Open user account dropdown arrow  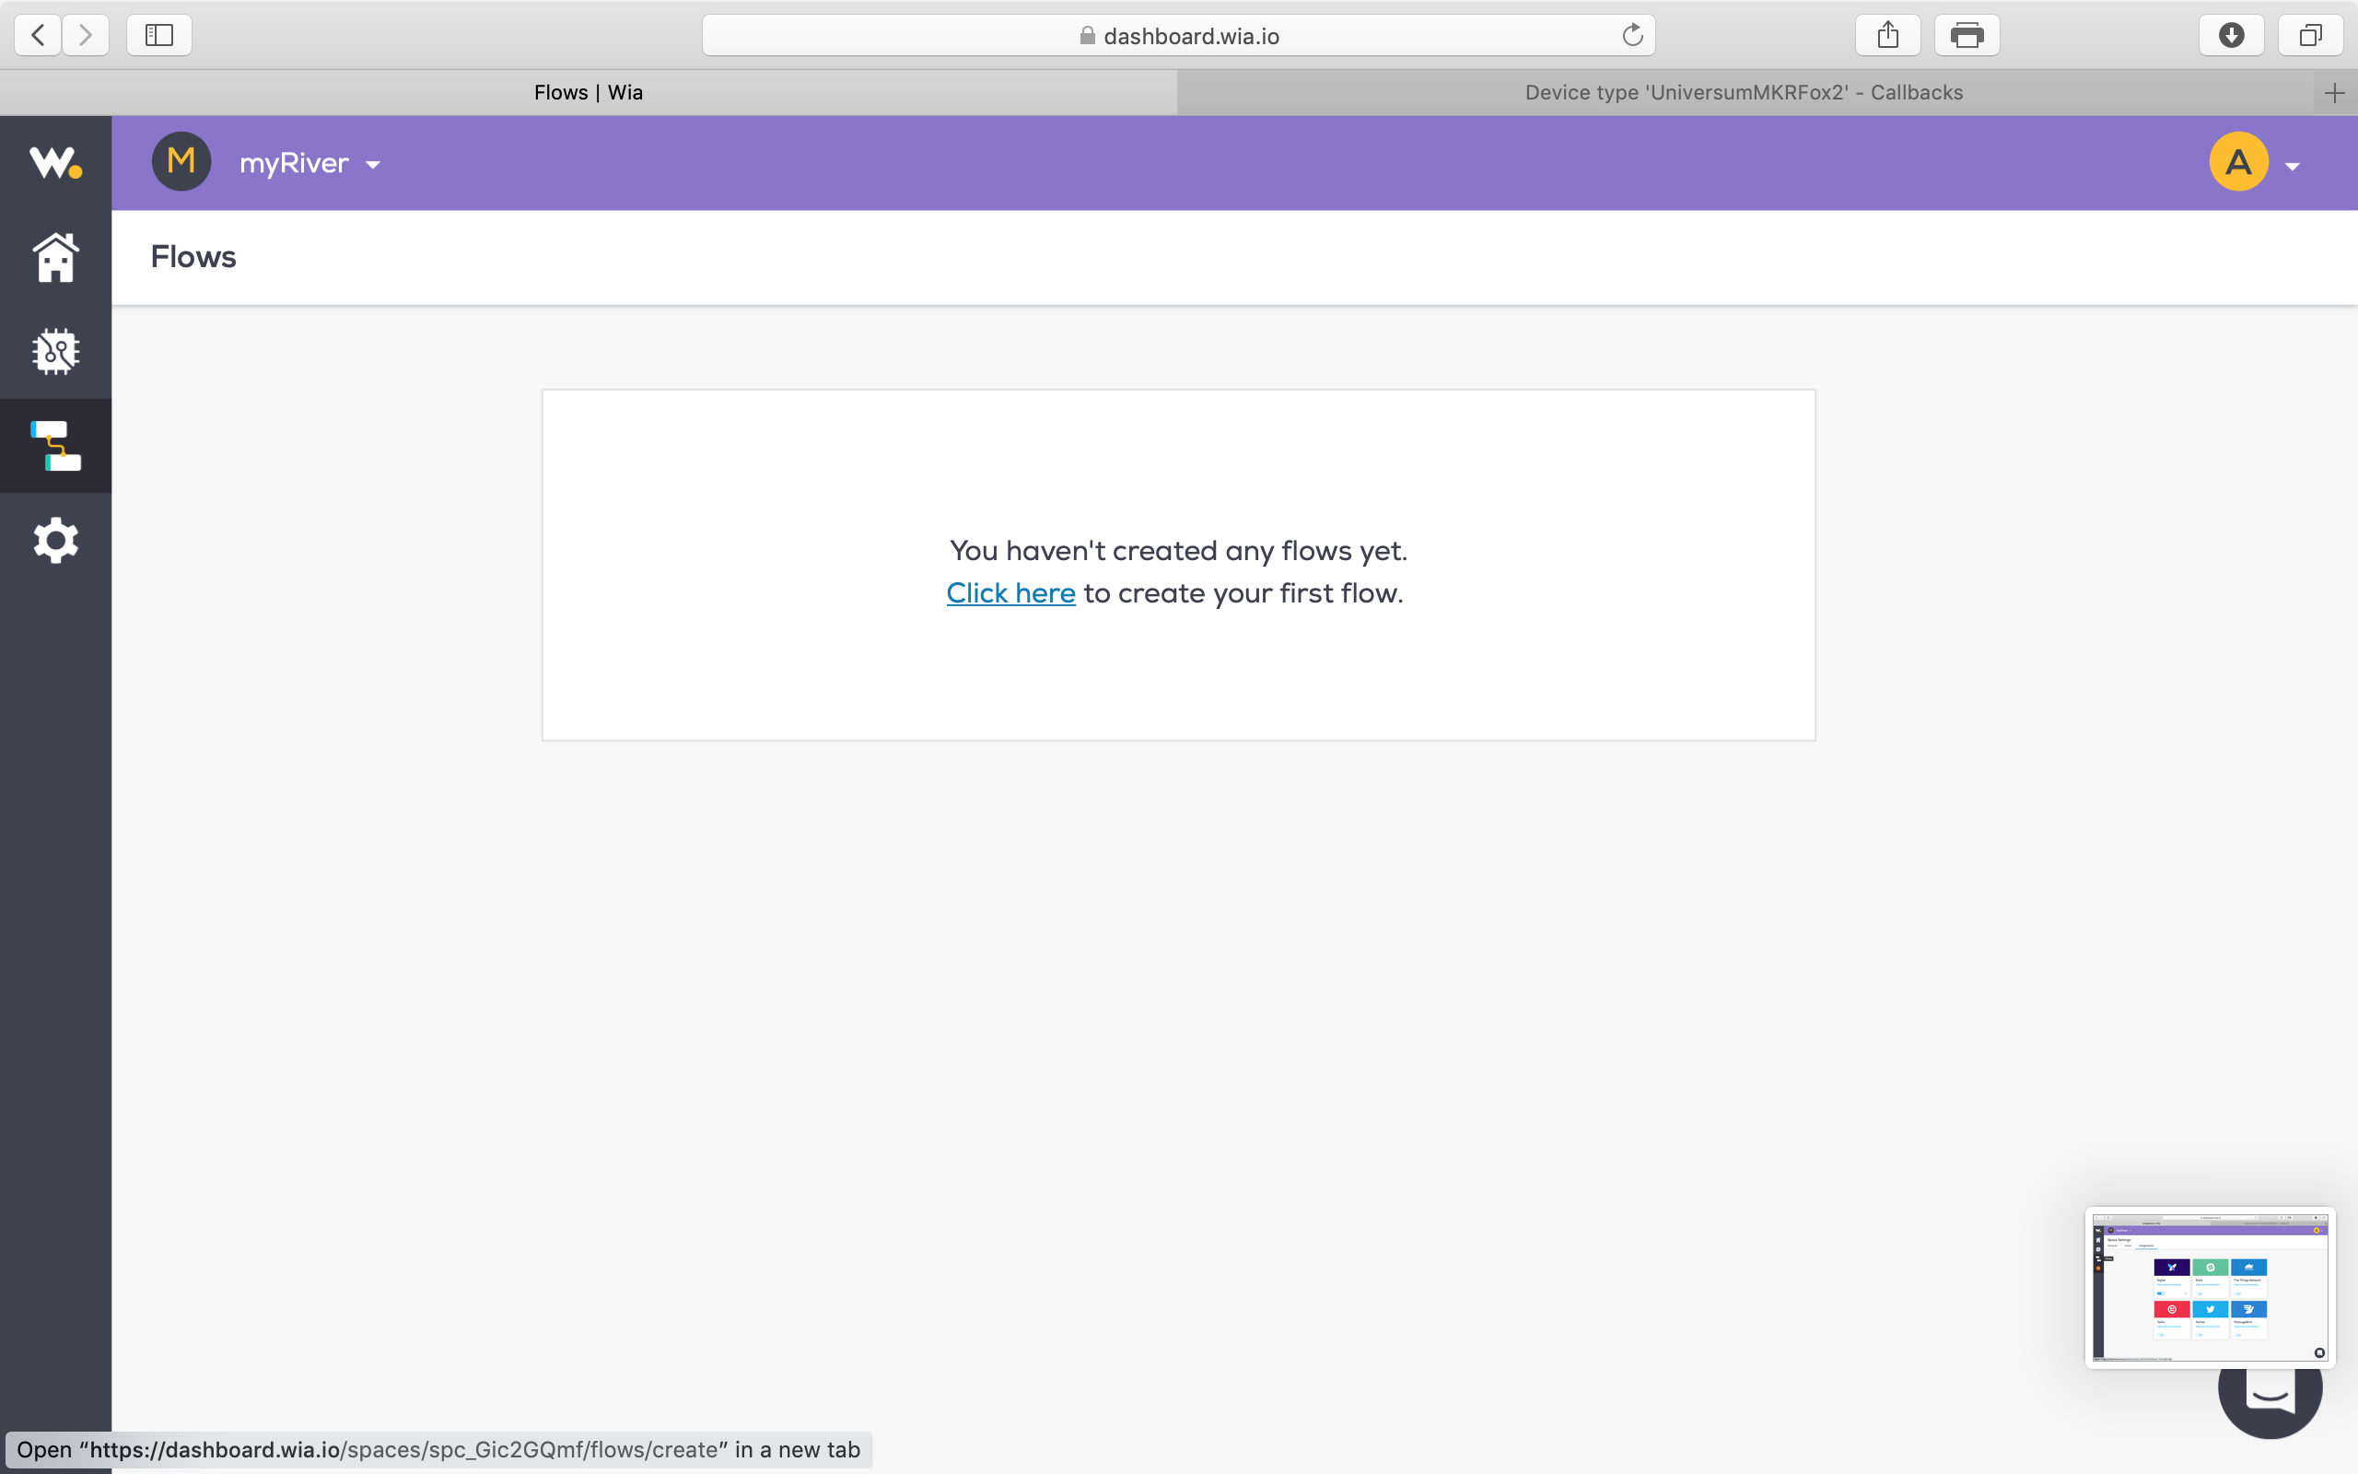click(2293, 167)
